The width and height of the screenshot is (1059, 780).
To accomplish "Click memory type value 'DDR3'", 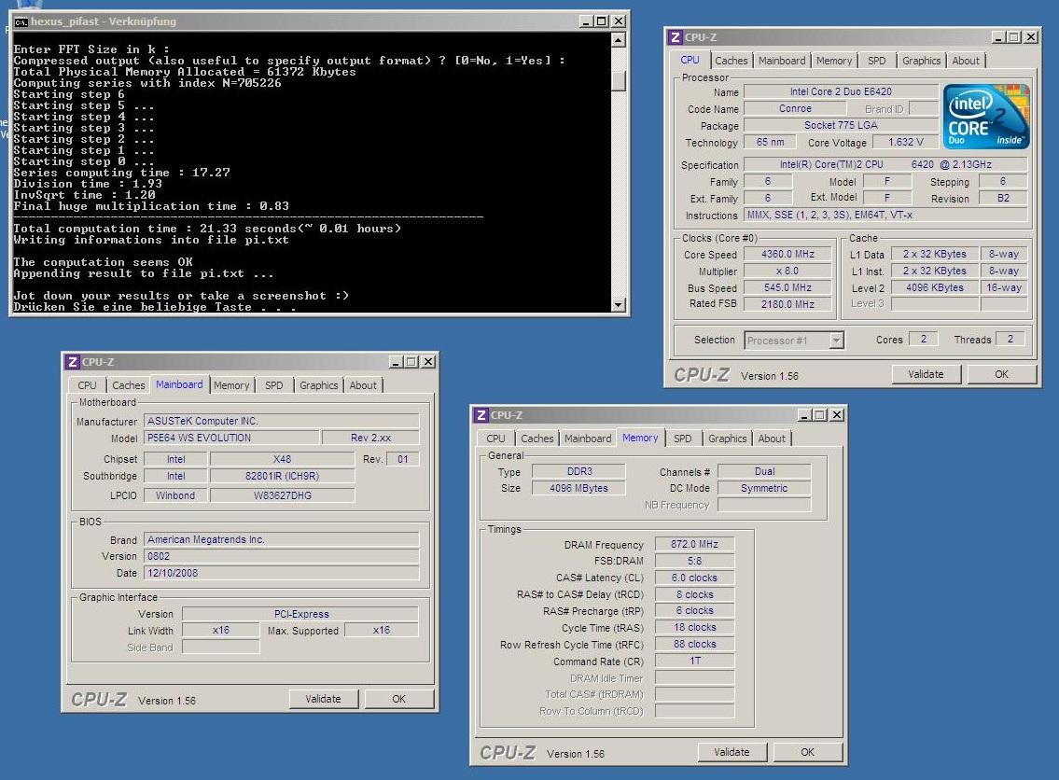I will point(578,471).
